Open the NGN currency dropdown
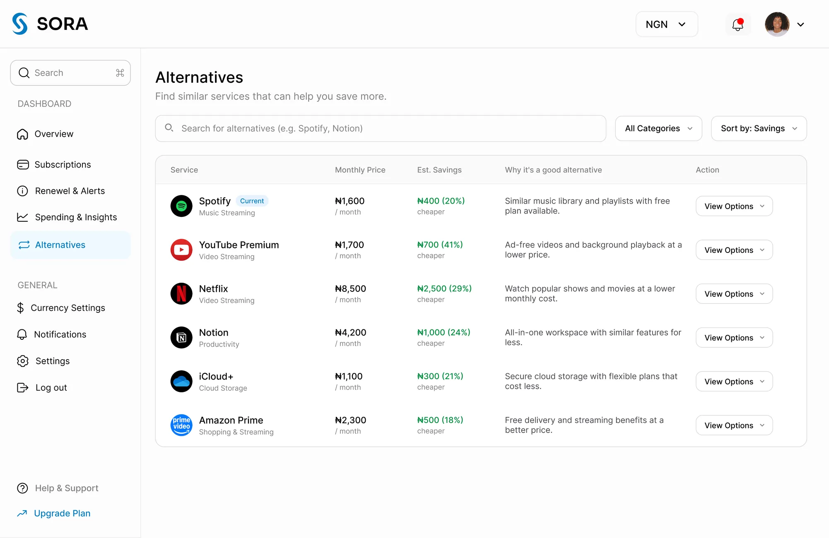 click(667, 24)
